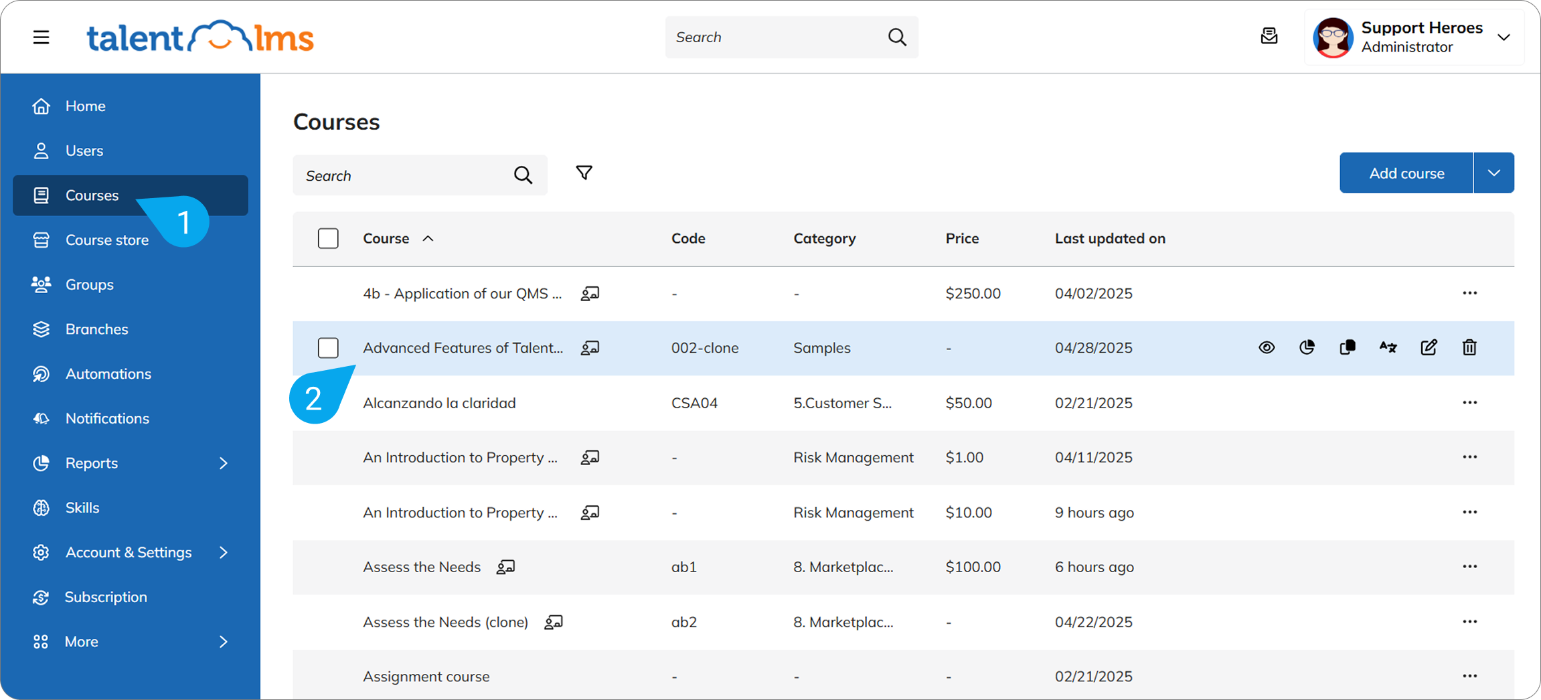Open options menu for Assess the Needs (clone)
This screenshot has height=700, width=1541.
1469,622
